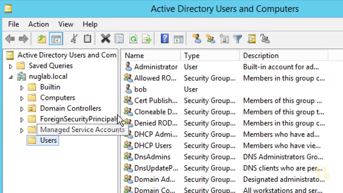Click the Find objects magnifier toolbar icon

click(x=251, y=39)
